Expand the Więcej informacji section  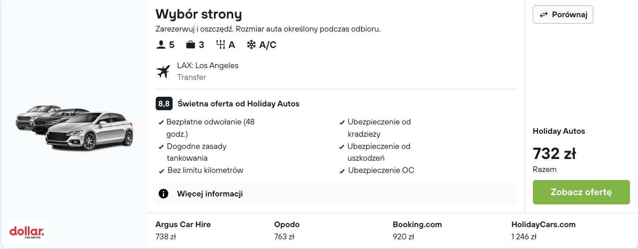(336, 194)
